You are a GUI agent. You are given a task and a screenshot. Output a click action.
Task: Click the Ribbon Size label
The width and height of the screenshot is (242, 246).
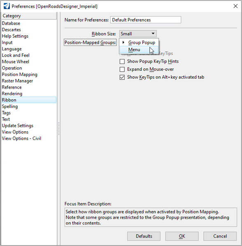104,34
